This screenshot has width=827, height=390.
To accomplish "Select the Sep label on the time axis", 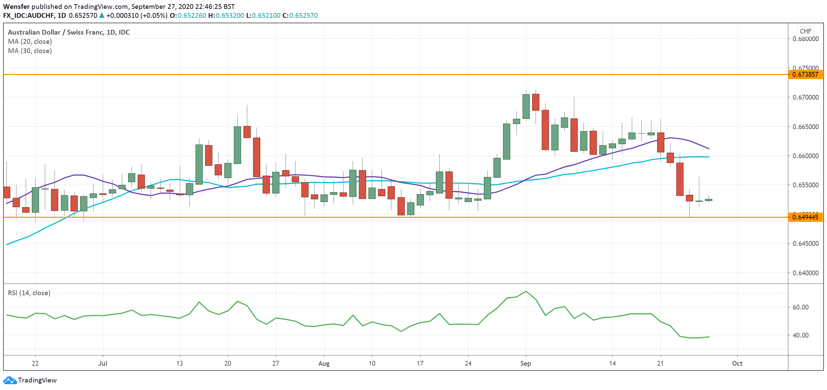I will tap(526, 363).
